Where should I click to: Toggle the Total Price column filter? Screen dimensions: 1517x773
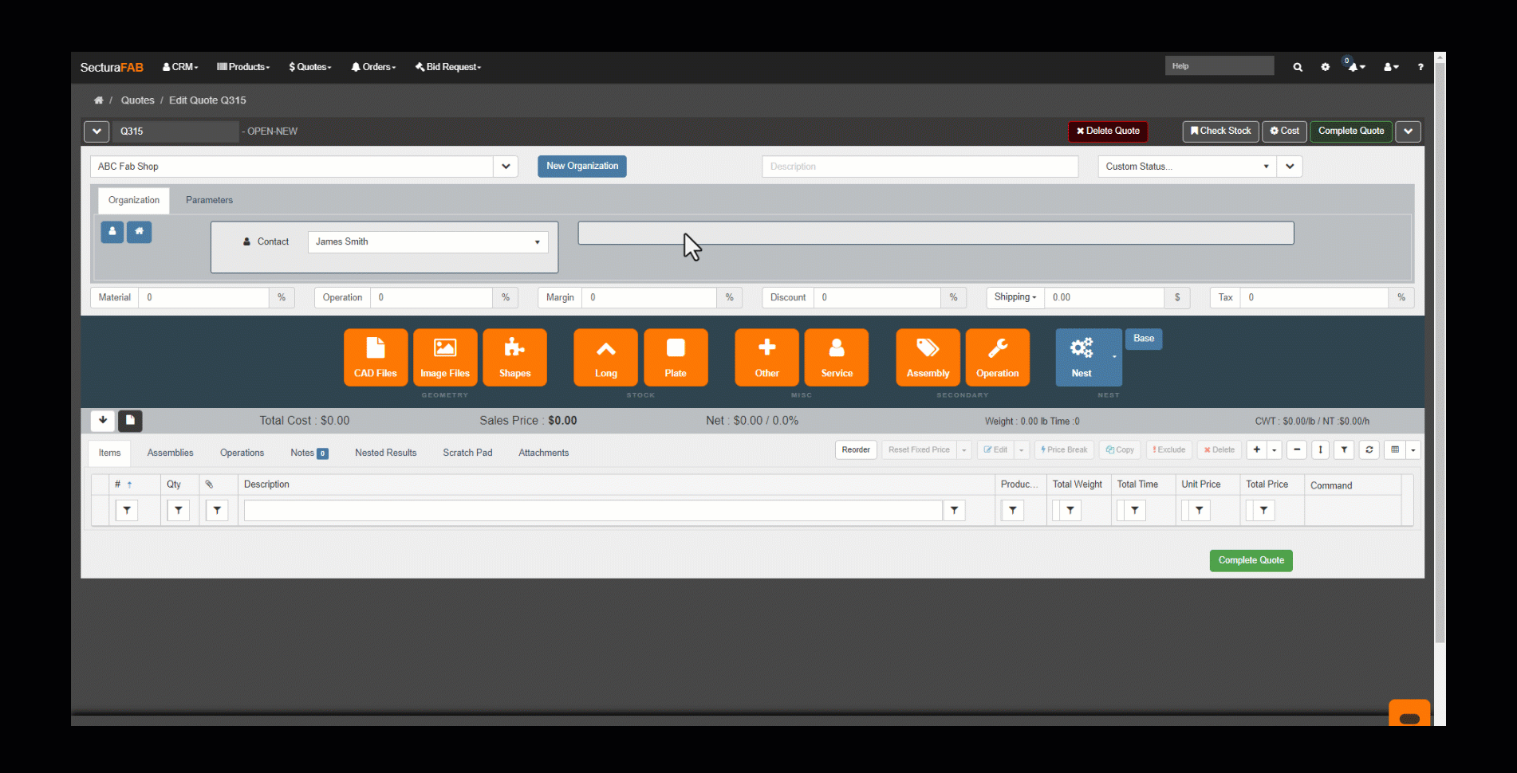(x=1263, y=510)
